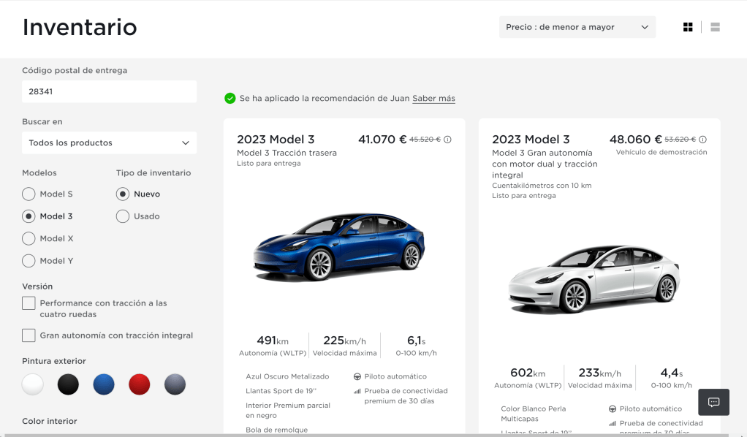The height and width of the screenshot is (437, 747).
Task: Open the 2023 Model 3 Tracción trasera listing
Action: click(276, 140)
